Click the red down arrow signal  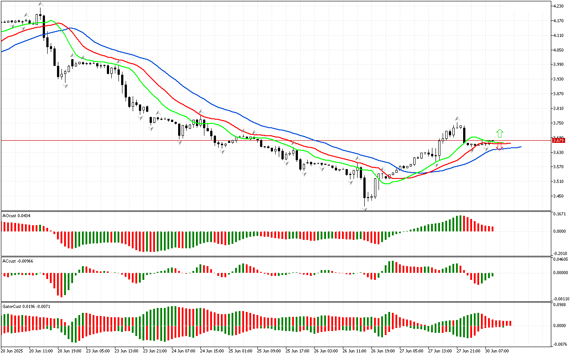(500, 146)
